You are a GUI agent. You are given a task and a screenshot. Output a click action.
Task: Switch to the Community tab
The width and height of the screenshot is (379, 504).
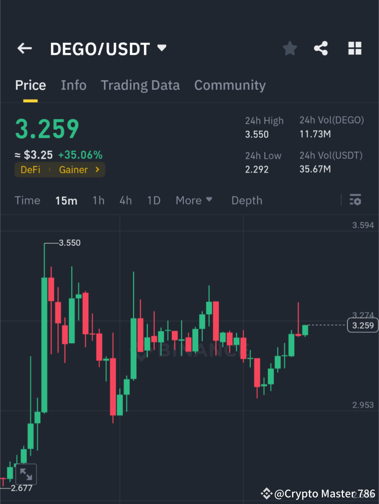coord(230,85)
